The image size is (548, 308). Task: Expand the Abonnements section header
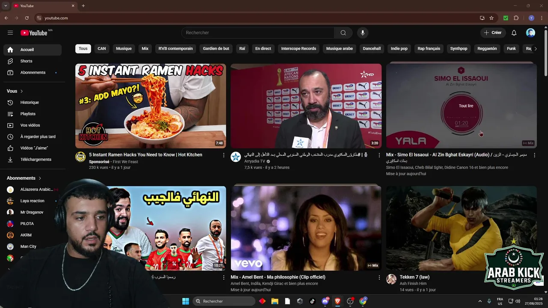pyautogui.click(x=24, y=178)
